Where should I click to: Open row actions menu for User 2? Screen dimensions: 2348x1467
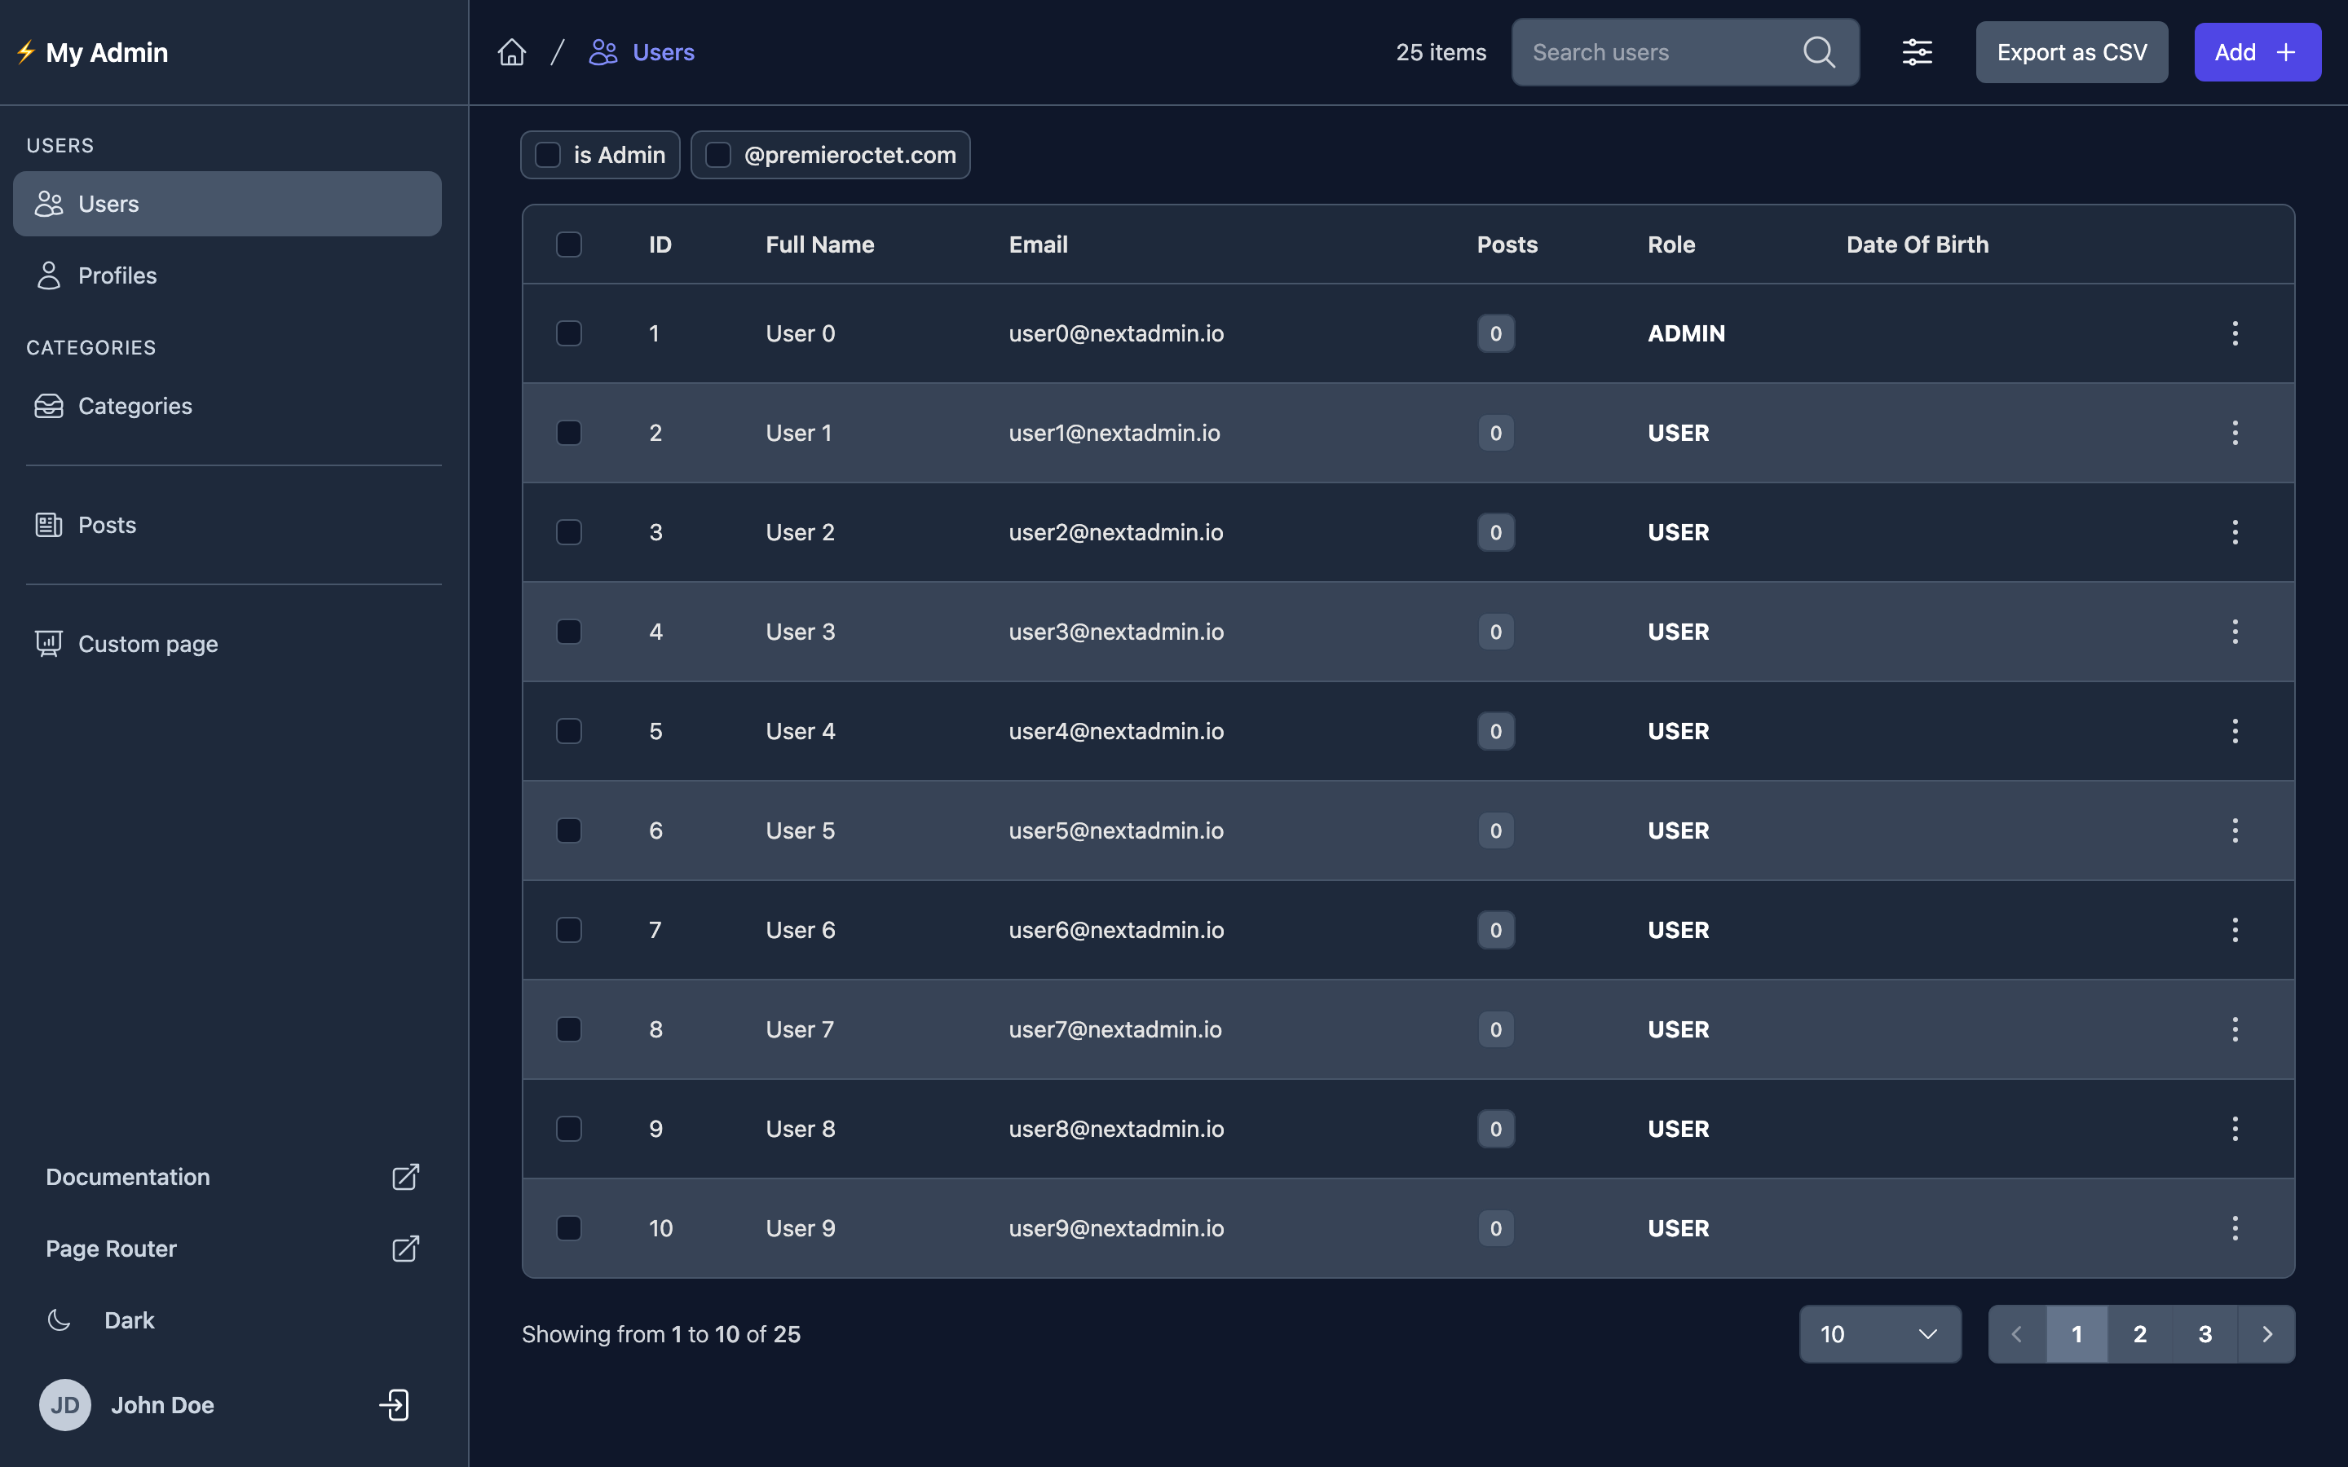pyautogui.click(x=2235, y=533)
